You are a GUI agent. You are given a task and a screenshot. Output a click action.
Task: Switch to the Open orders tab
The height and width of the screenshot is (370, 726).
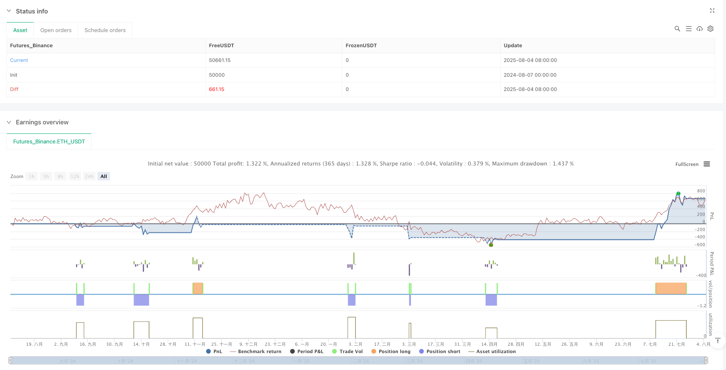(56, 30)
